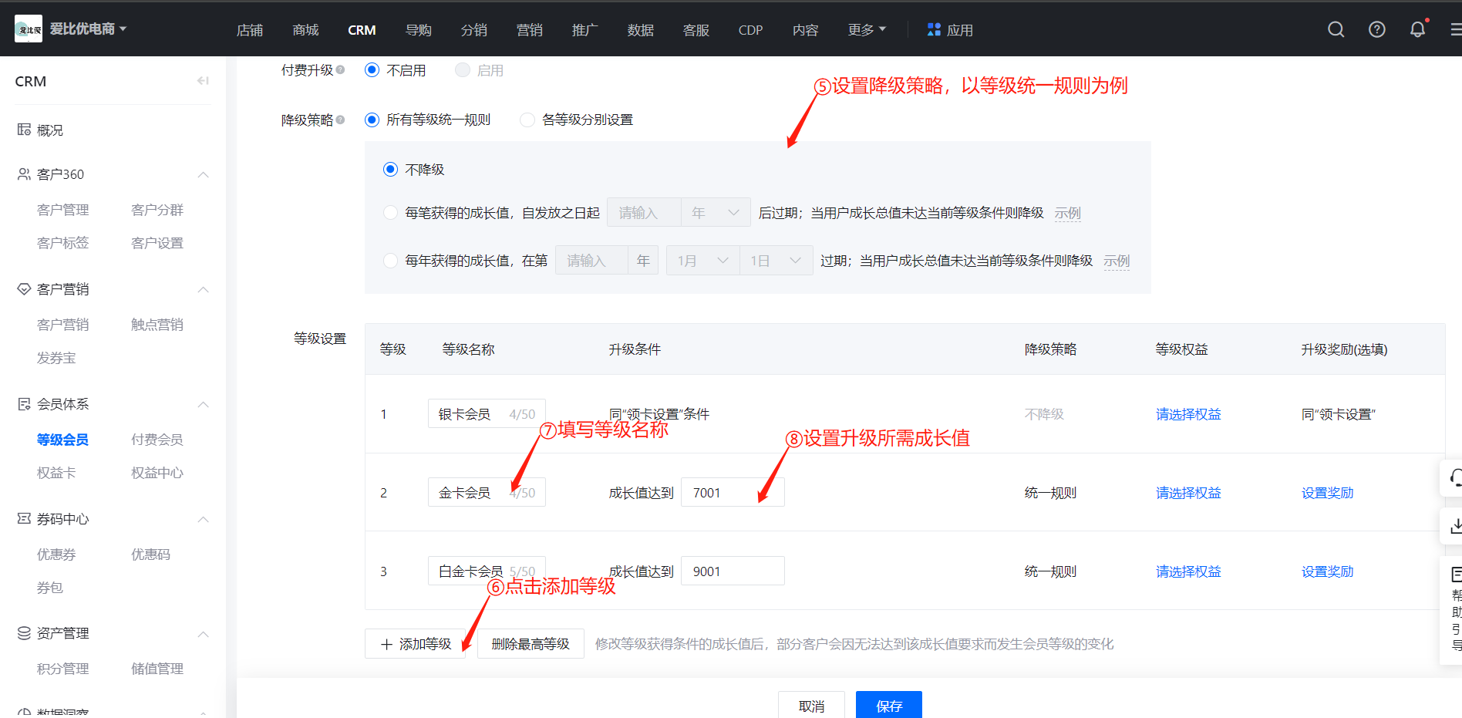Open the 1月 month dropdown
This screenshot has height=718, width=1462.
coord(702,261)
